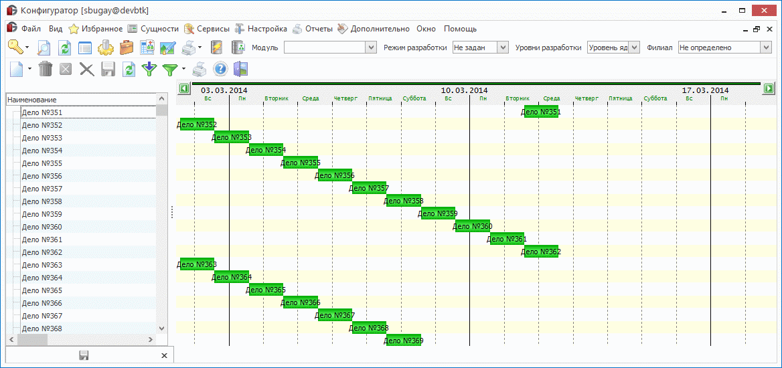
Task: Click the tree list vertical scrollbar down arrow
Action: [x=161, y=328]
